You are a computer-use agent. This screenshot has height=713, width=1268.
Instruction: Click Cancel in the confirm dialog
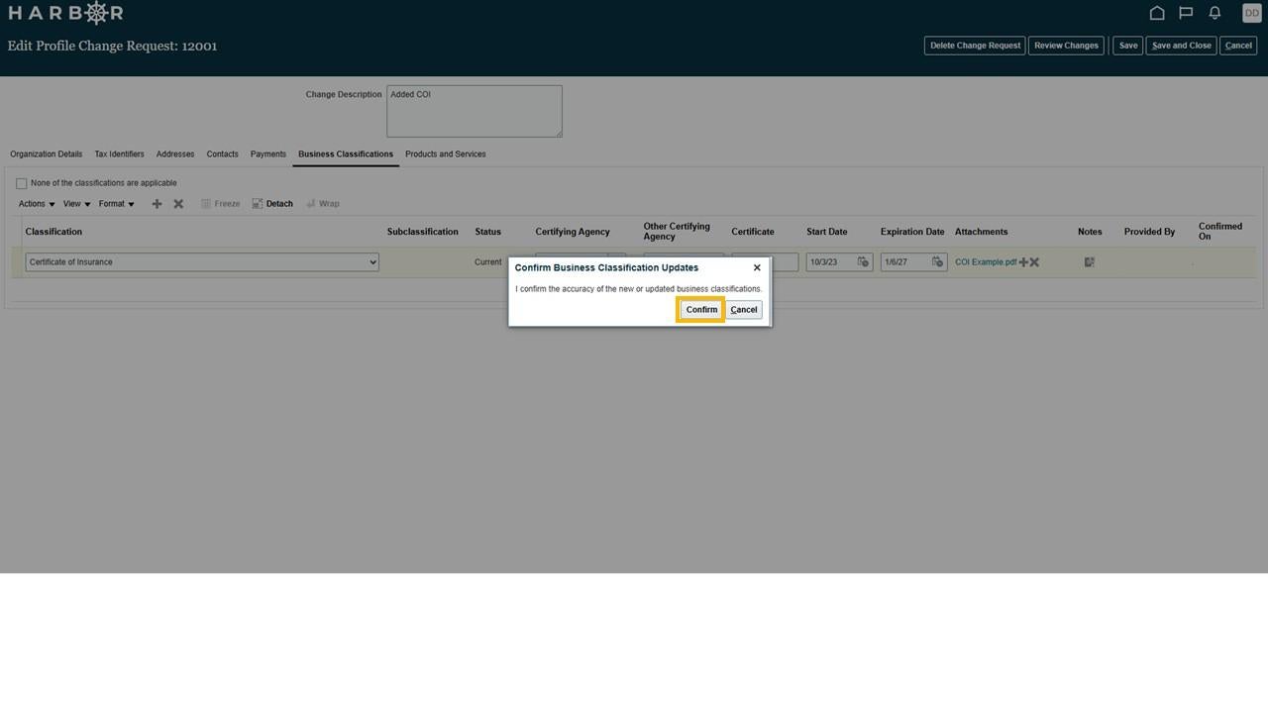(x=744, y=310)
